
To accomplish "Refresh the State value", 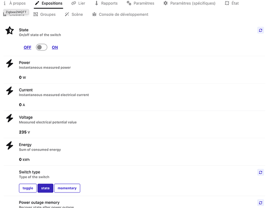I will 261,30.
